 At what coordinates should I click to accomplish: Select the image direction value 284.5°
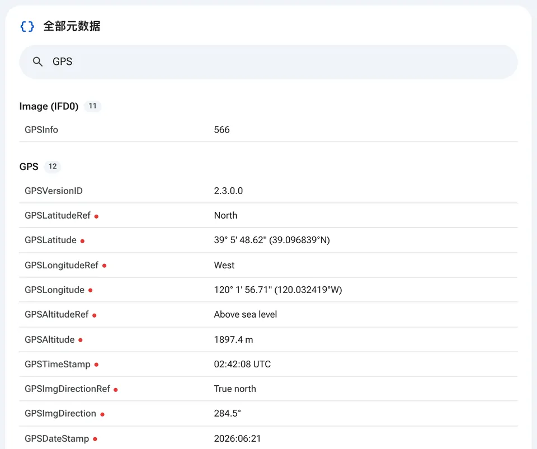[228, 413]
